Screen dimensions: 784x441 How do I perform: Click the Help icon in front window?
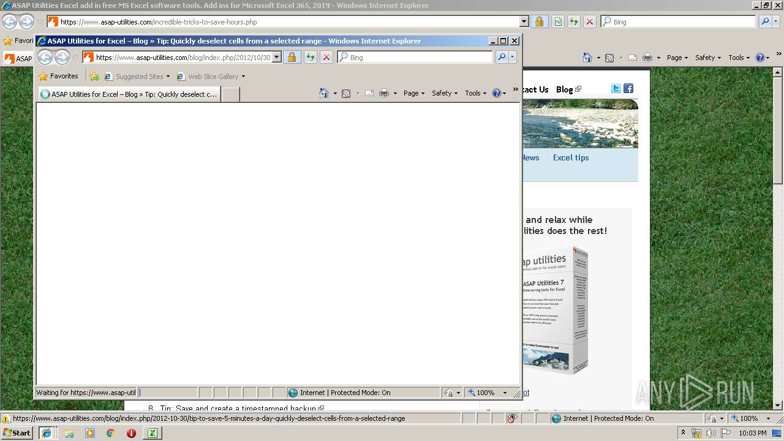click(x=496, y=93)
